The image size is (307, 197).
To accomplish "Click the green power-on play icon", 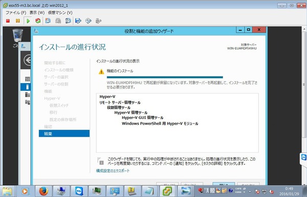I will click(x=28, y=21).
